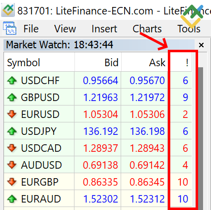211x210 pixels.
Task: Click the green up arrow next to GBPUSD
Action: coord(12,98)
